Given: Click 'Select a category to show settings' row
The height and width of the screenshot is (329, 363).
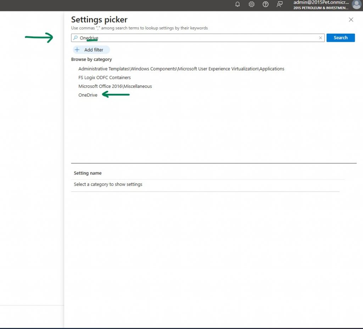Looking at the screenshot, I should 108,185.
